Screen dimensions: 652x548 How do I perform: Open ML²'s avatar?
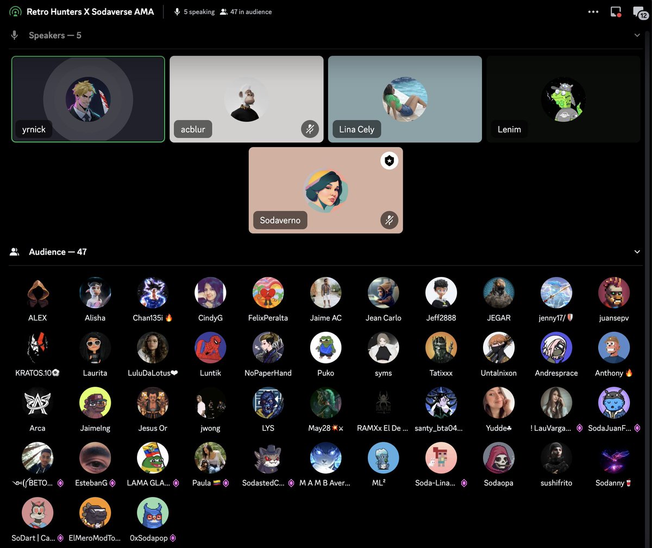383,457
